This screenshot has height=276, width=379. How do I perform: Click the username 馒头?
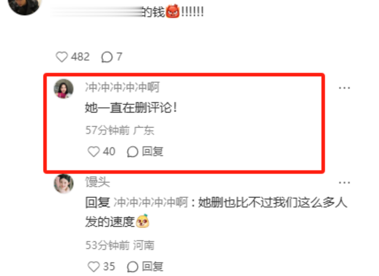97,182
